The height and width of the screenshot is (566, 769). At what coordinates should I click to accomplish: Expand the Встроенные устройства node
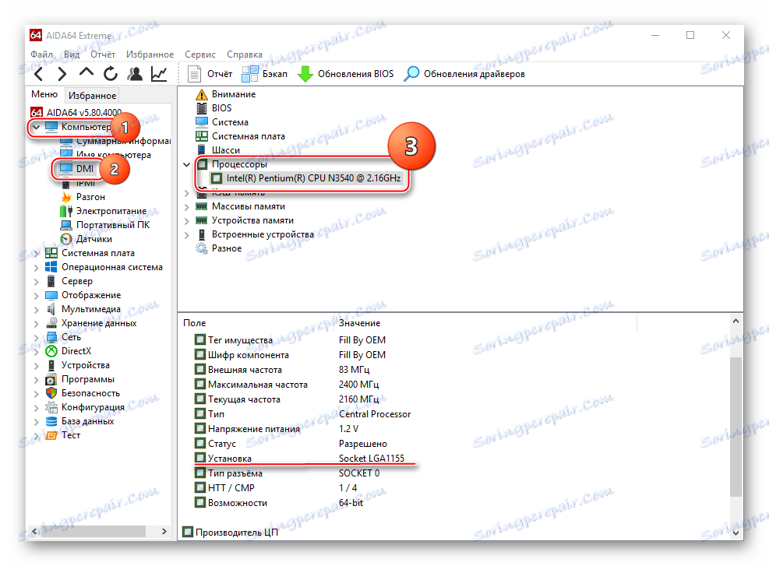pos(187,235)
